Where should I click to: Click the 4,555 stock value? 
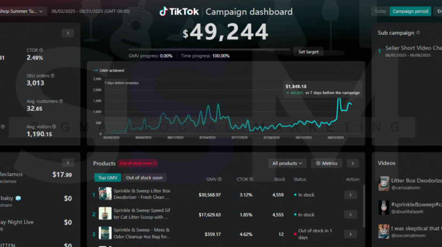(x=278, y=215)
